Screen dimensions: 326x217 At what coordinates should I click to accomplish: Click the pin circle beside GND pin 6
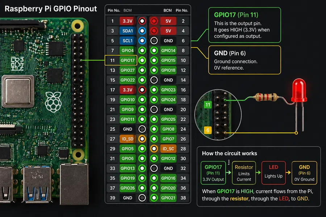click(154, 41)
